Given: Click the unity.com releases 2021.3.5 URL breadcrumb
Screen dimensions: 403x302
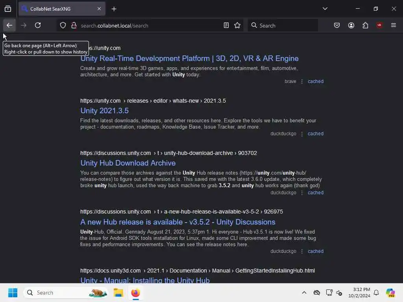Looking at the screenshot, I should tap(153, 101).
